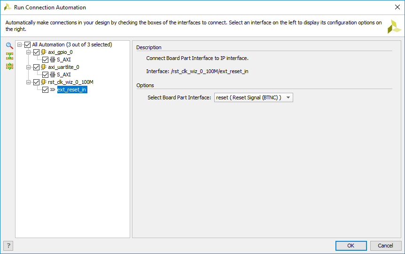Toggle the axi_gpio_0 checkbox
Image resolution: width=405 pixels, height=254 pixels.
[x=37, y=52]
